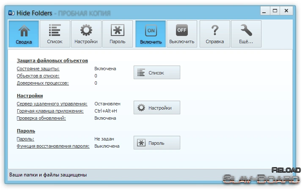Follow the Пароль: row link
The height and width of the screenshot is (190, 305).
tap(25, 139)
